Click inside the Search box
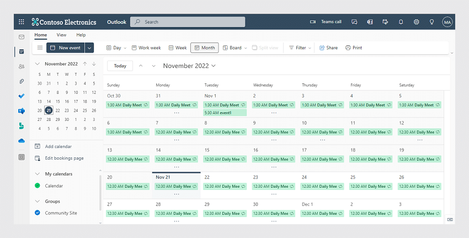Screen dimensions: 469x238 click(188, 22)
